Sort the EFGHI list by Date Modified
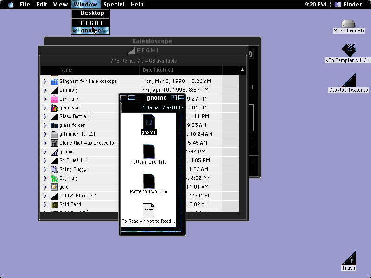The height and width of the screenshot is (278, 371). 181,70
